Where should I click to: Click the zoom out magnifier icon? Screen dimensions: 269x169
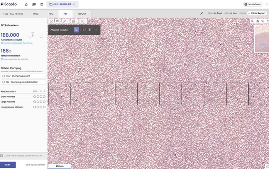[253, 21]
